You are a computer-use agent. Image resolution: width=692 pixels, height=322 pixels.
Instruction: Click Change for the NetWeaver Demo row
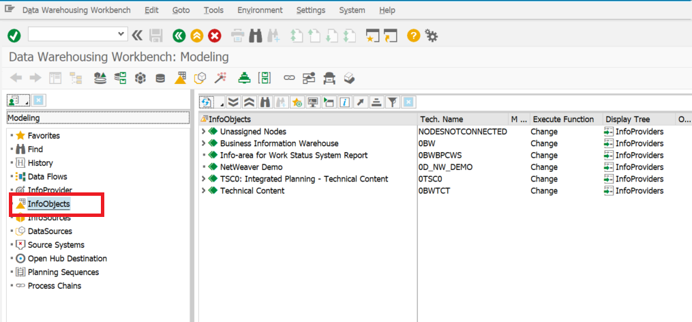pos(544,167)
